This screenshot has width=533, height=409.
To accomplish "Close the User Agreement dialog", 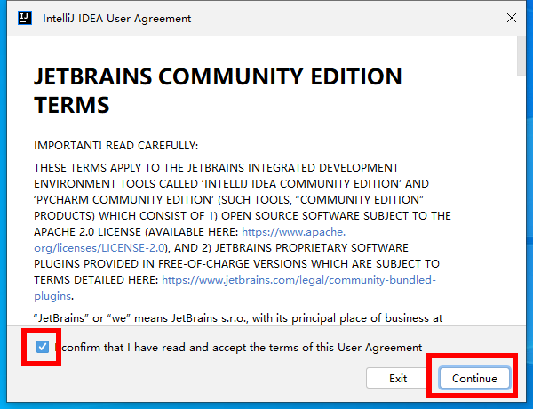I will click(x=512, y=18).
